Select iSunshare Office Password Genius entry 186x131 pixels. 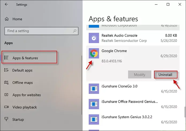click(x=133, y=104)
